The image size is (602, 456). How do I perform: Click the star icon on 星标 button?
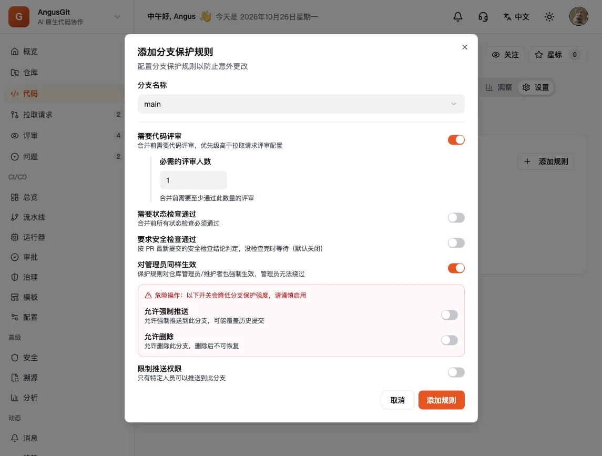point(539,55)
